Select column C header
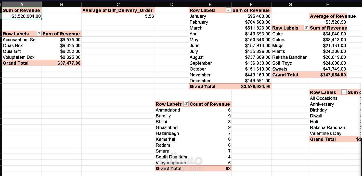The width and height of the screenshot is (362, 176). [118, 4]
